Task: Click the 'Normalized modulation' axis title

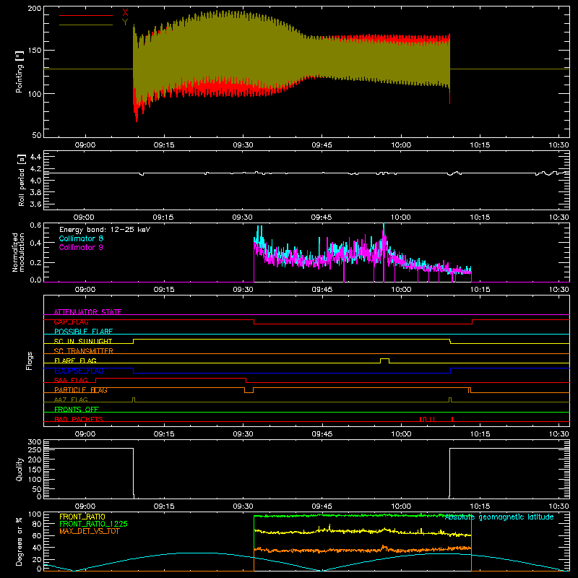Action: (18, 252)
